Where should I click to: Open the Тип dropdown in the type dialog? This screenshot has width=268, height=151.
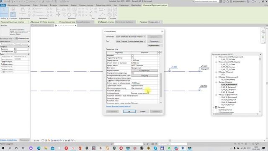[x=131, y=41]
